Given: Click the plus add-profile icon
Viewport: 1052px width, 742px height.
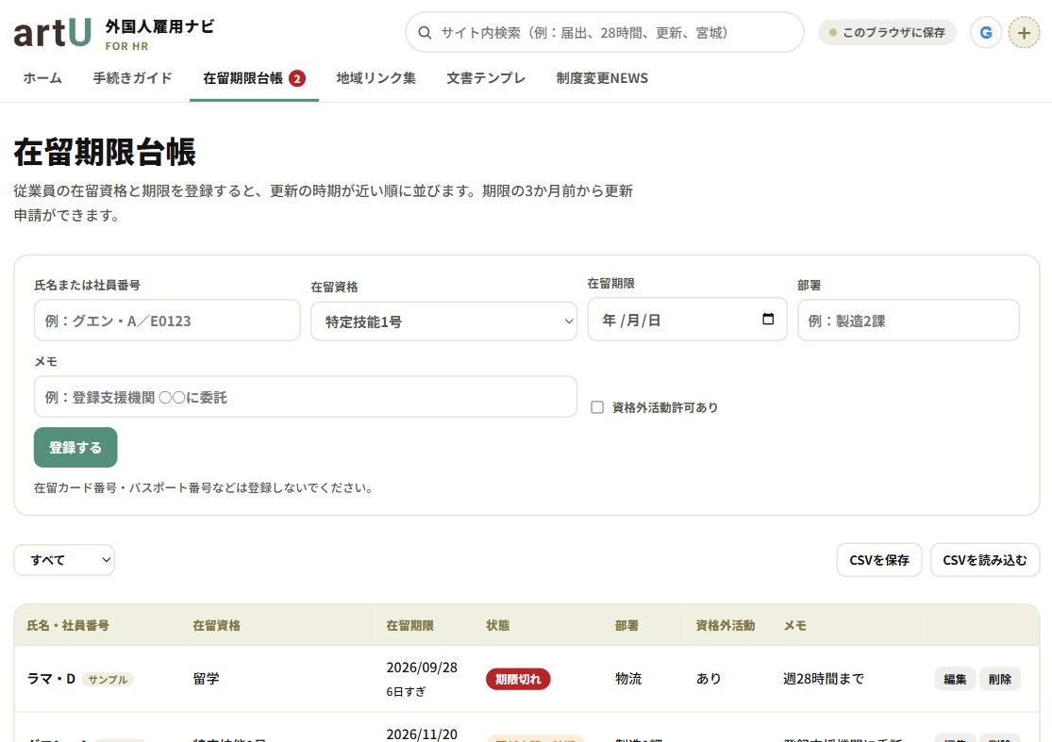Looking at the screenshot, I should [x=1024, y=32].
